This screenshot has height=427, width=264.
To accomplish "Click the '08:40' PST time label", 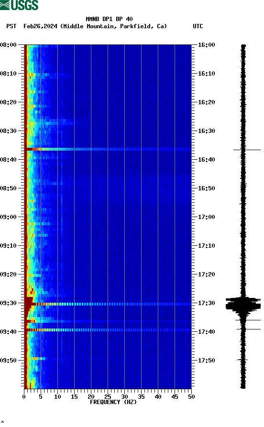I will pyautogui.click(x=9, y=160).
